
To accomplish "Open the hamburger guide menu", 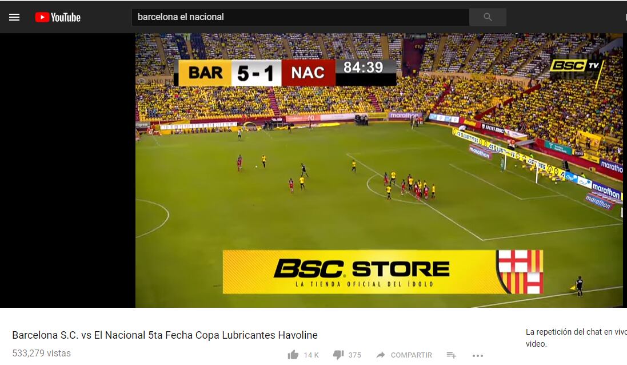I will [14, 17].
